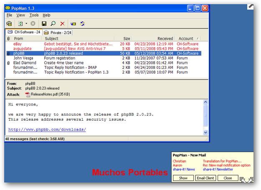
Task: Click the 50 KB size cell
Action: 125,53
